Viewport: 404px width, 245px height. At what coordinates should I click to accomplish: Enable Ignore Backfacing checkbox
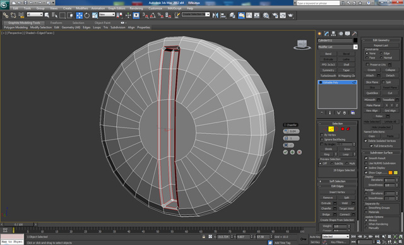pyautogui.click(x=322, y=140)
